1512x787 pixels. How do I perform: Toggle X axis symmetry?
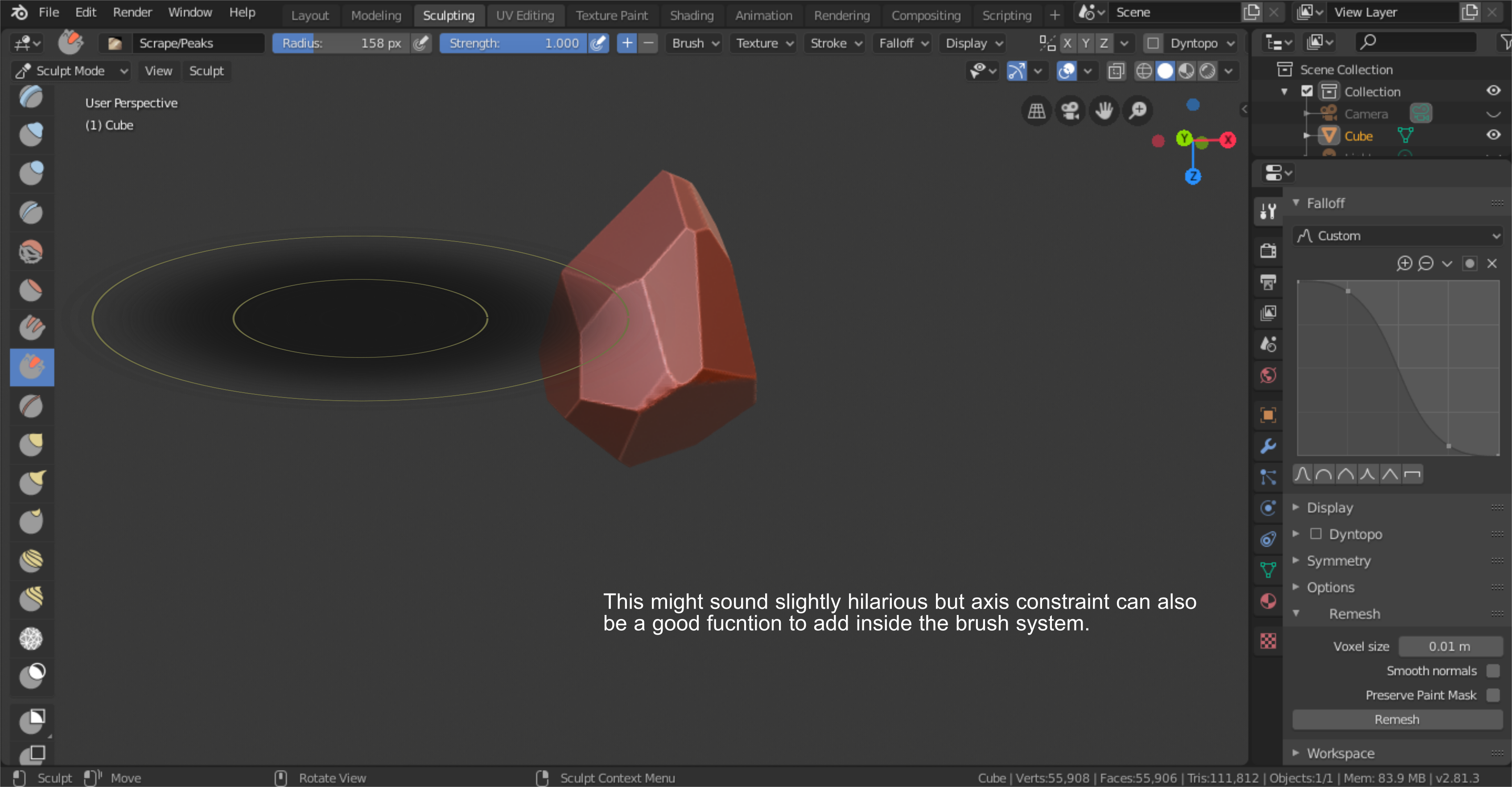(1067, 43)
